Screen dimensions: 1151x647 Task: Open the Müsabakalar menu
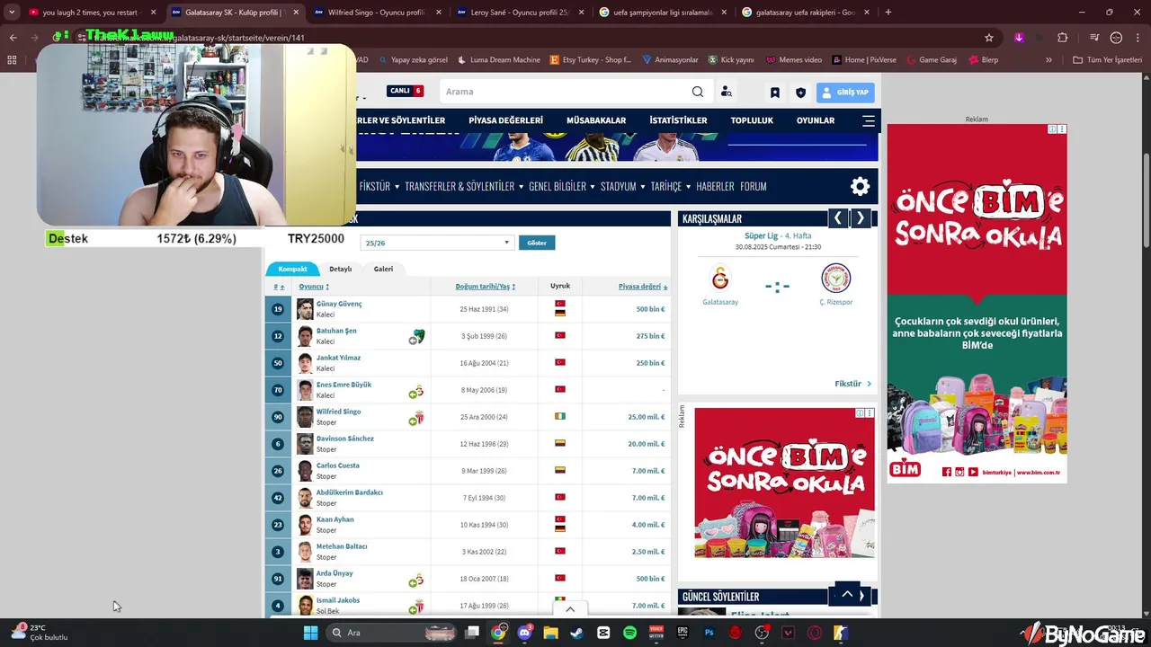[596, 120]
